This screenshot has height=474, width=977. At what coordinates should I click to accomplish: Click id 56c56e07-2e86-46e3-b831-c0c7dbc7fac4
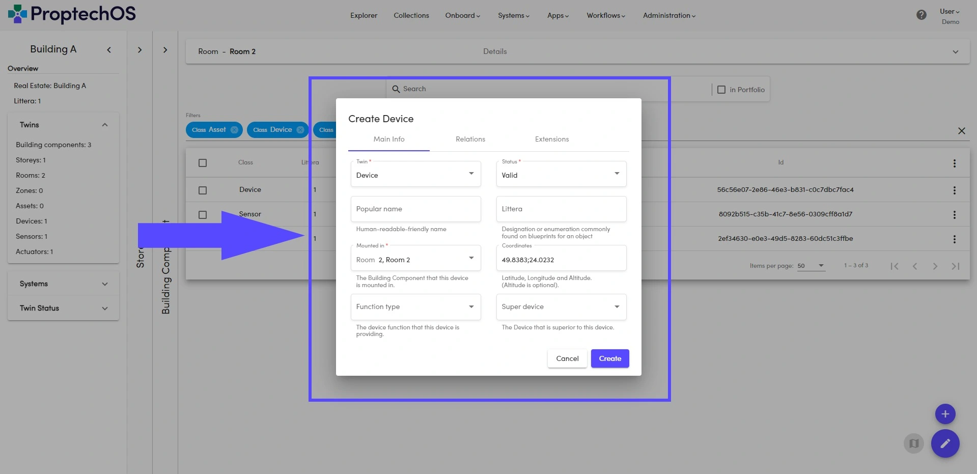tap(785, 189)
